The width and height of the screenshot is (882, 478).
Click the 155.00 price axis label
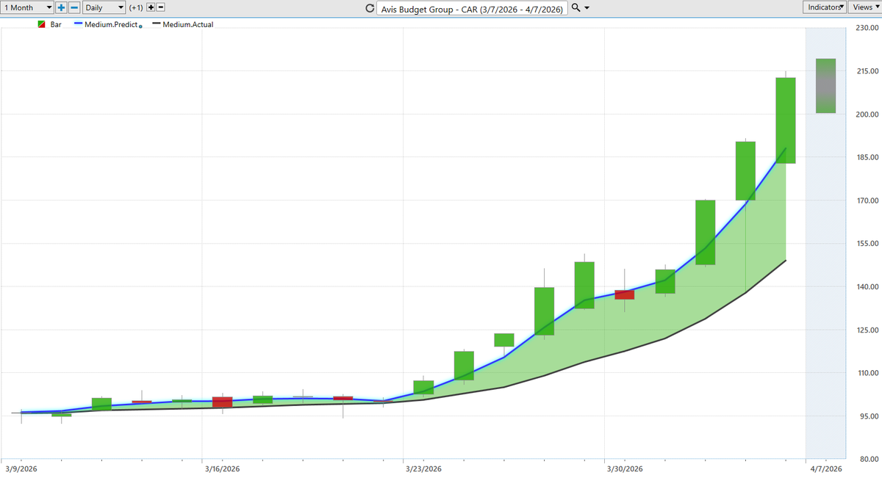click(x=868, y=244)
